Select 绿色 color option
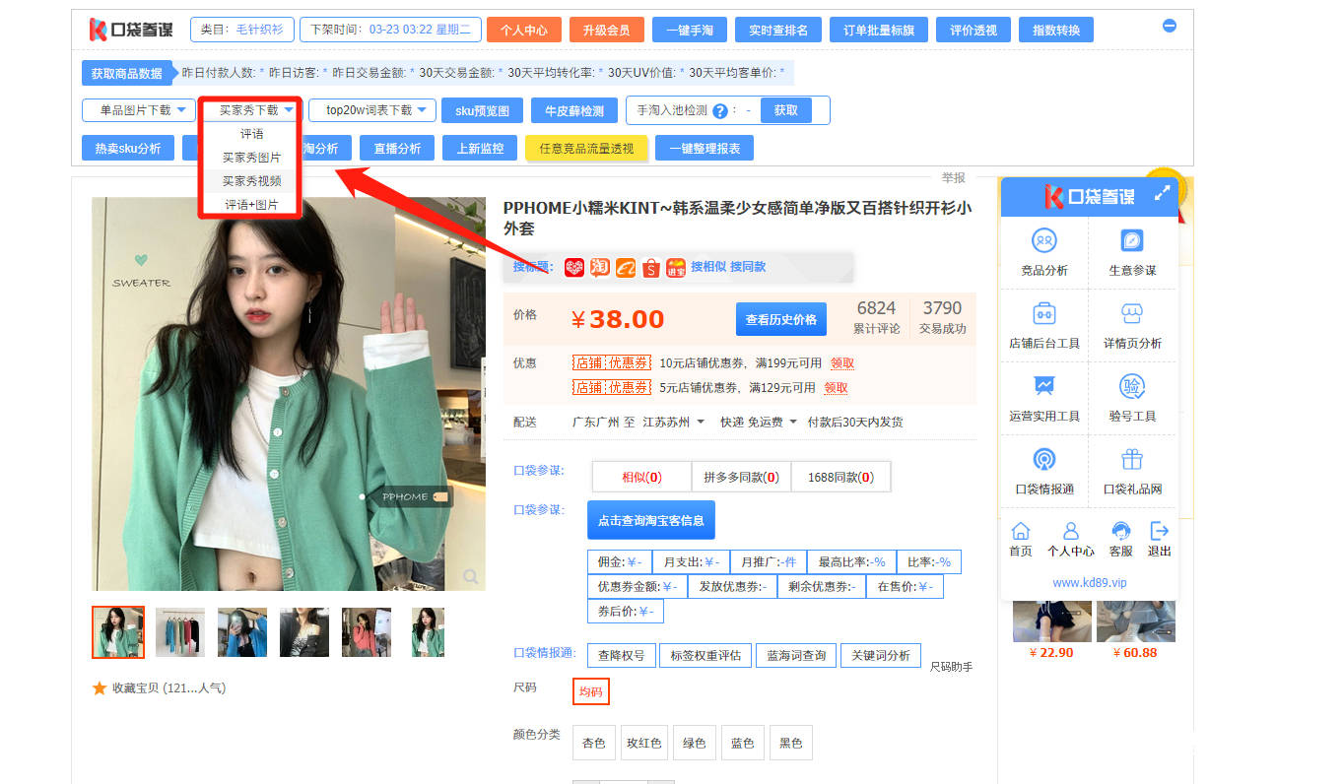 (x=694, y=743)
